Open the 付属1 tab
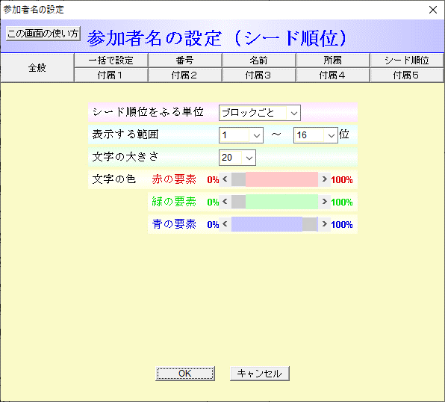 [x=111, y=75]
